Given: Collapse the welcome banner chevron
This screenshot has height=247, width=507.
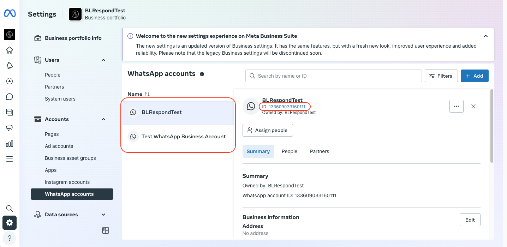Looking at the screenshot, I should click(486, 36).
